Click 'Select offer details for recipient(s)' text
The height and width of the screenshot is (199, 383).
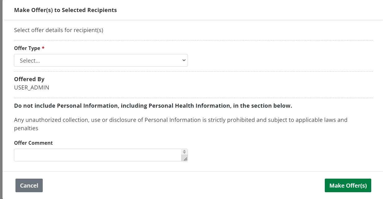coord(59,30)
